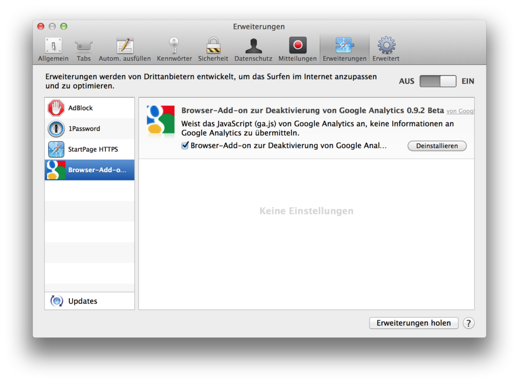
Task: Click the extension title 'Browser-Add-on zur Deaktivierung von Google Analytics 0.9.2 Beta'
Action: pyautogui.click(x=312, y=110)
